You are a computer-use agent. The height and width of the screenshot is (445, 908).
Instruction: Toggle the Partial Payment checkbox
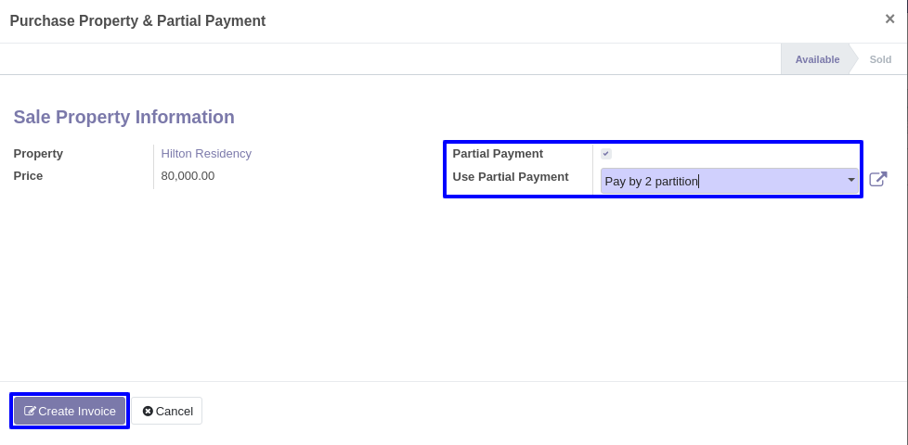click(x=605, y=154)
